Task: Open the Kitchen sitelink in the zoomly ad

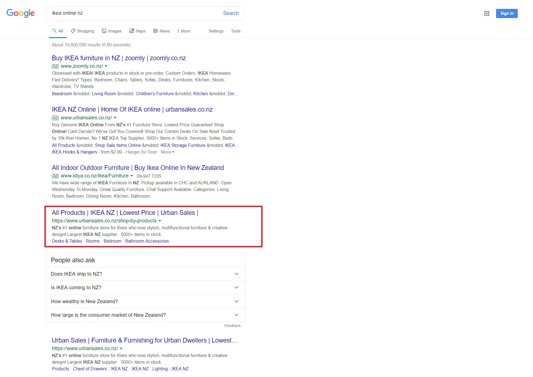Action: (200, 94)
